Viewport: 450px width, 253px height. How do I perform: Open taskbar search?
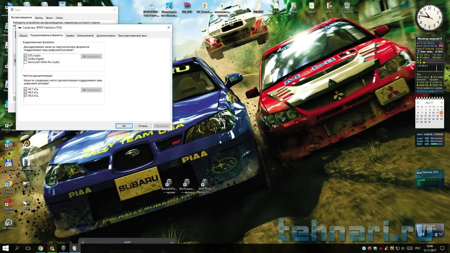pyautogui.click(x=17, y=248)
